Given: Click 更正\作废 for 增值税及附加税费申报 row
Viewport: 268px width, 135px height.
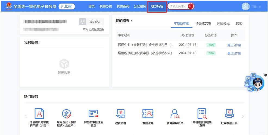Looking at the screenshot, I should point(234,53).
